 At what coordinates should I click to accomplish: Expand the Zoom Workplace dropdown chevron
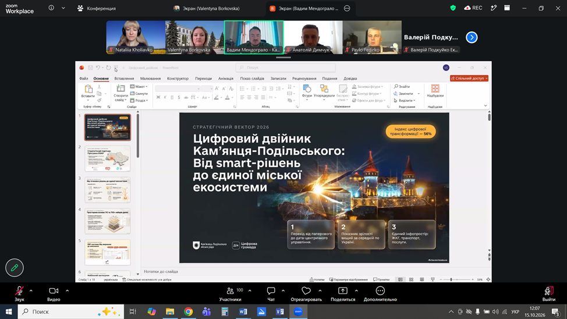click(63, 8)
